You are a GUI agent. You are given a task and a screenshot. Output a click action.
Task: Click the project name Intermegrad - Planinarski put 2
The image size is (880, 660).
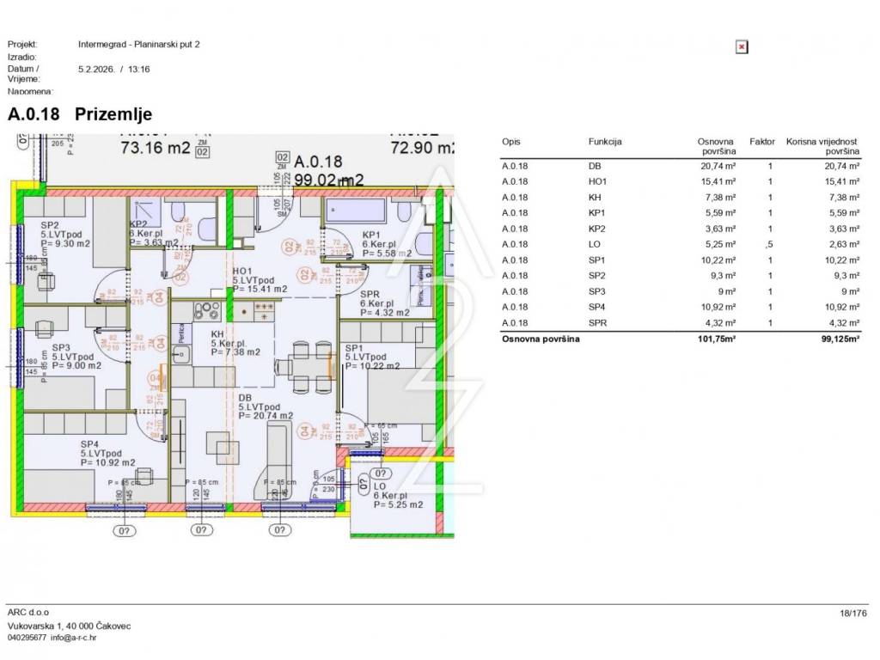pos(138,44)
